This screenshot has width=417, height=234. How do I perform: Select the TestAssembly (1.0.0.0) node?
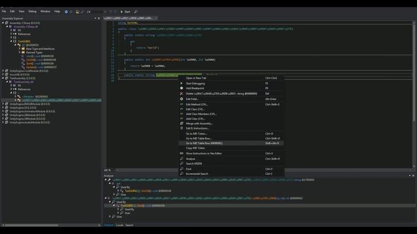[22, 78]
